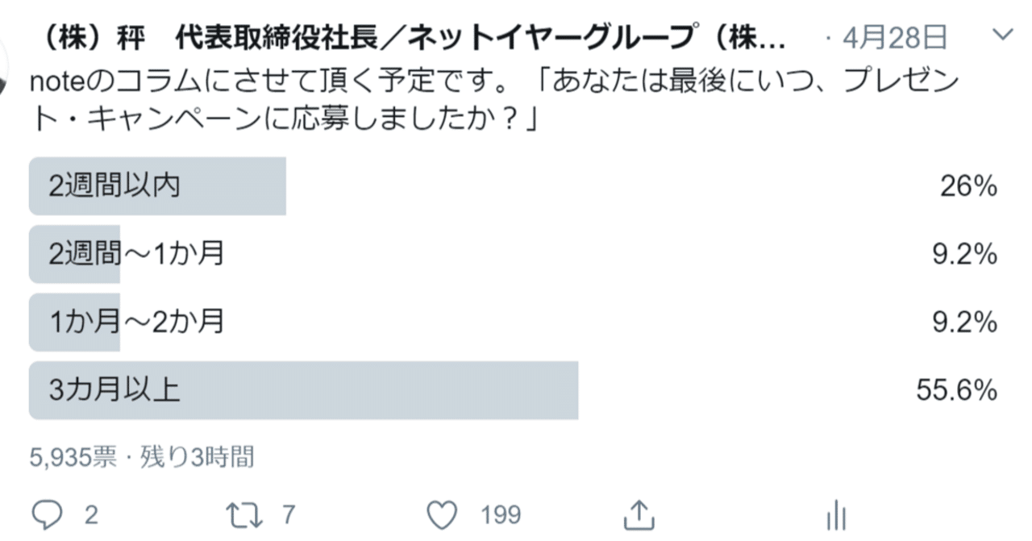Click the retweet count showing 7
The image size is (1032, 541).
pyautogui.click(x=286, y=514)
